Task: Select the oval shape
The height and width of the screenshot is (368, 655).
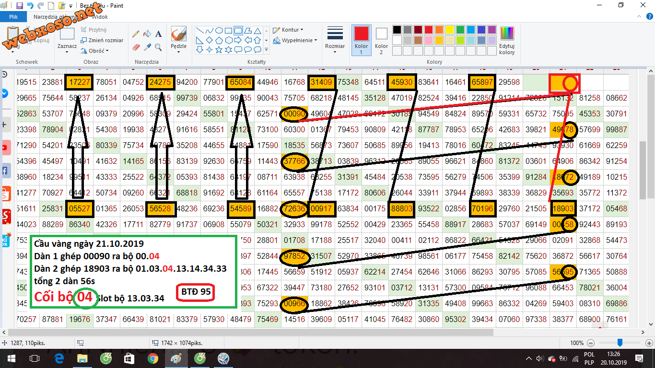Action: point(219,30)
